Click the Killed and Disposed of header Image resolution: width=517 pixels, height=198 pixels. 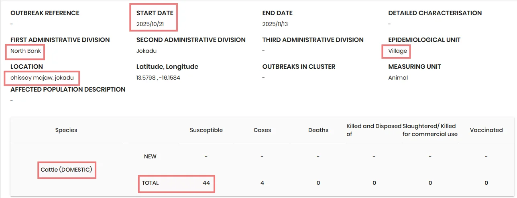click(x=374, y=130)
